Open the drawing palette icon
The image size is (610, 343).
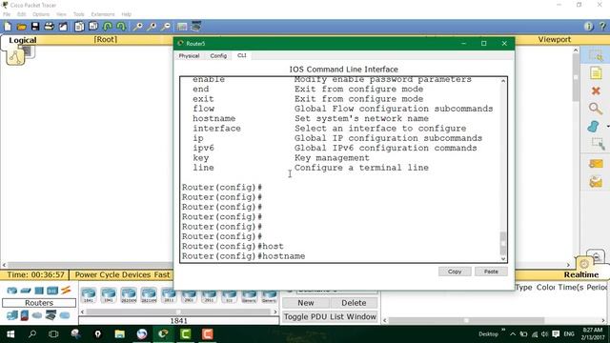pos(182,27)
